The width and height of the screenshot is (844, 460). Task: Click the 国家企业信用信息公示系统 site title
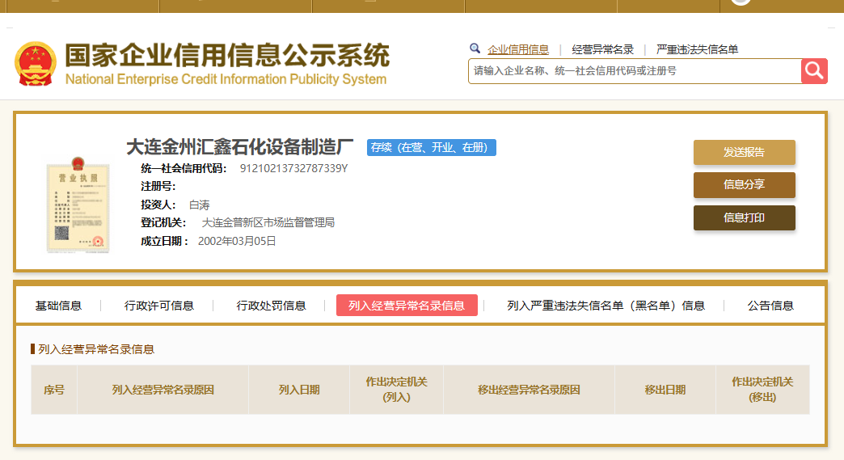point(226,57)
